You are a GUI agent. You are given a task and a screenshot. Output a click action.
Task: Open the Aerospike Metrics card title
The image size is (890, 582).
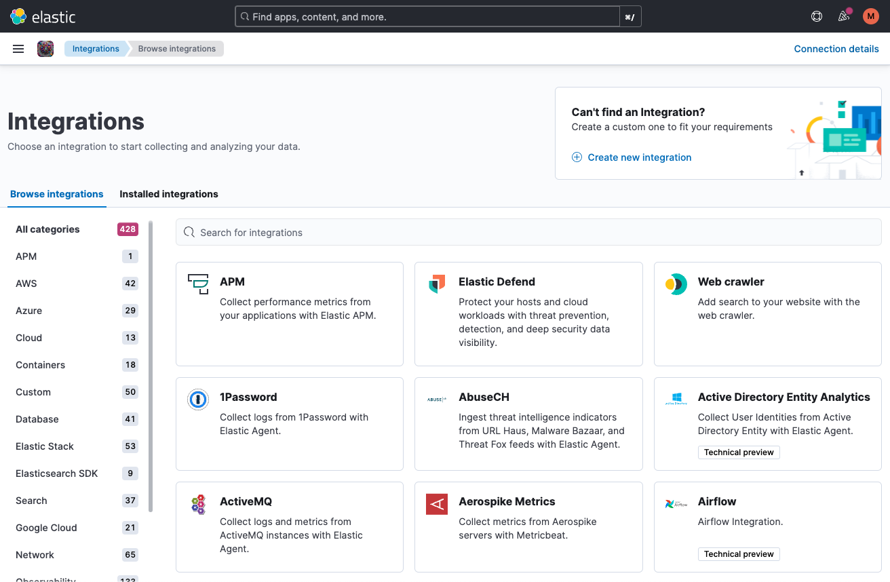[x=507, y=501]
